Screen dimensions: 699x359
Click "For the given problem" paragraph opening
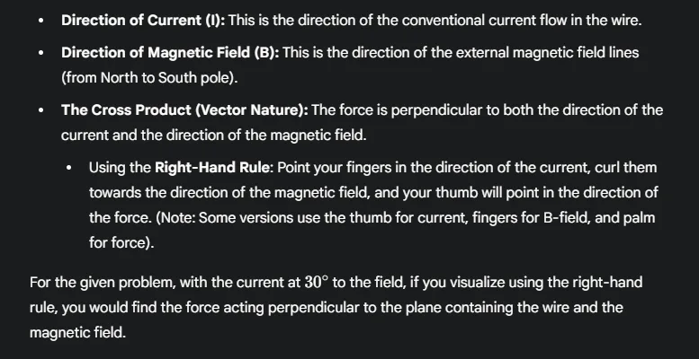(x=97, y=283)
